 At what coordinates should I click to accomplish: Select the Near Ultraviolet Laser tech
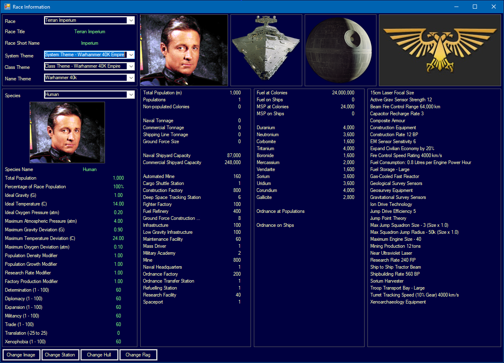pyautogui.click(x=391, y=253)
